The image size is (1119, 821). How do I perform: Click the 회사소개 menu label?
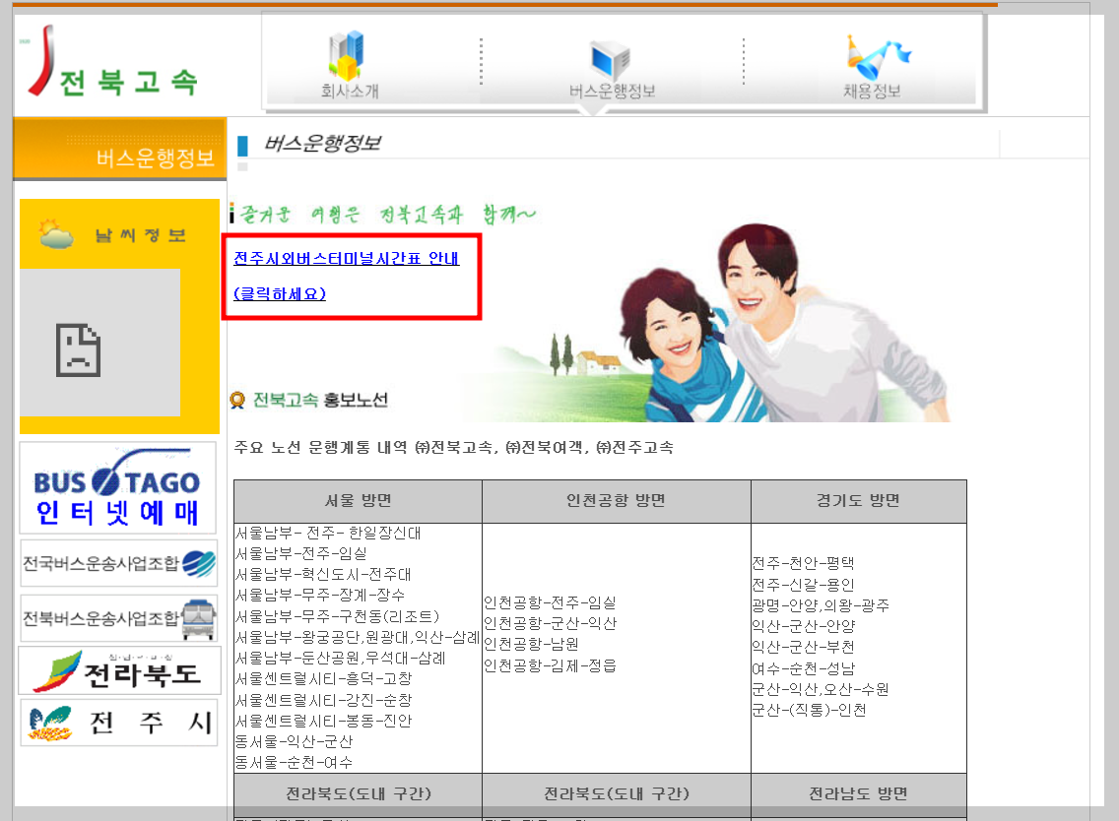[350, 92]
